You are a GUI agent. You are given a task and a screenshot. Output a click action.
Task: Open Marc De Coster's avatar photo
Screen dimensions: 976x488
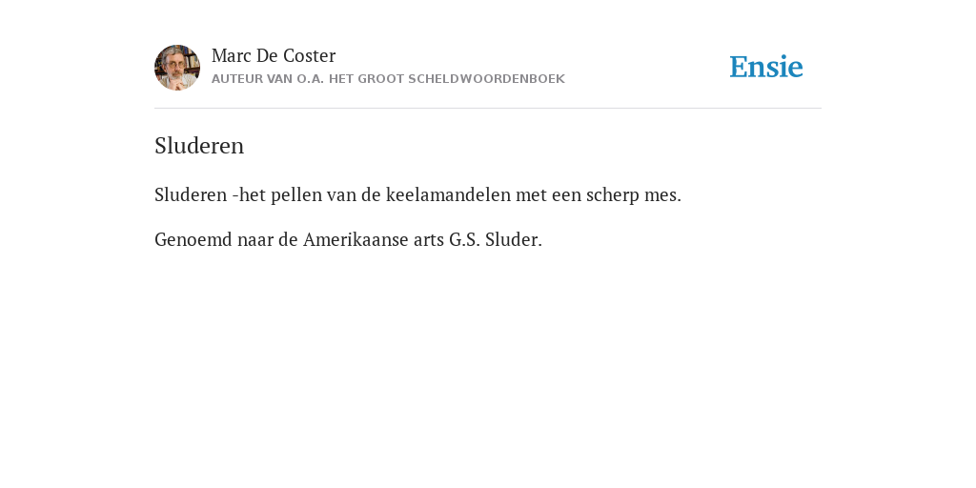point(177,68)
